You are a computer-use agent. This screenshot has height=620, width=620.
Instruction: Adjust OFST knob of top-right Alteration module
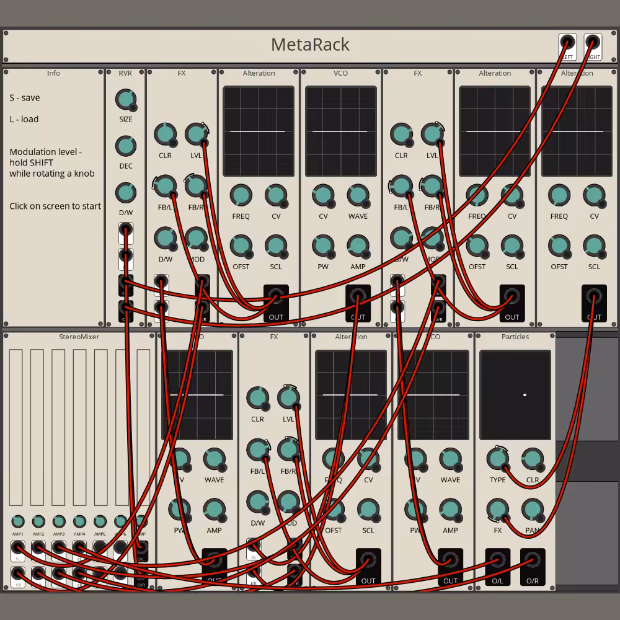(x=559, y=246)
